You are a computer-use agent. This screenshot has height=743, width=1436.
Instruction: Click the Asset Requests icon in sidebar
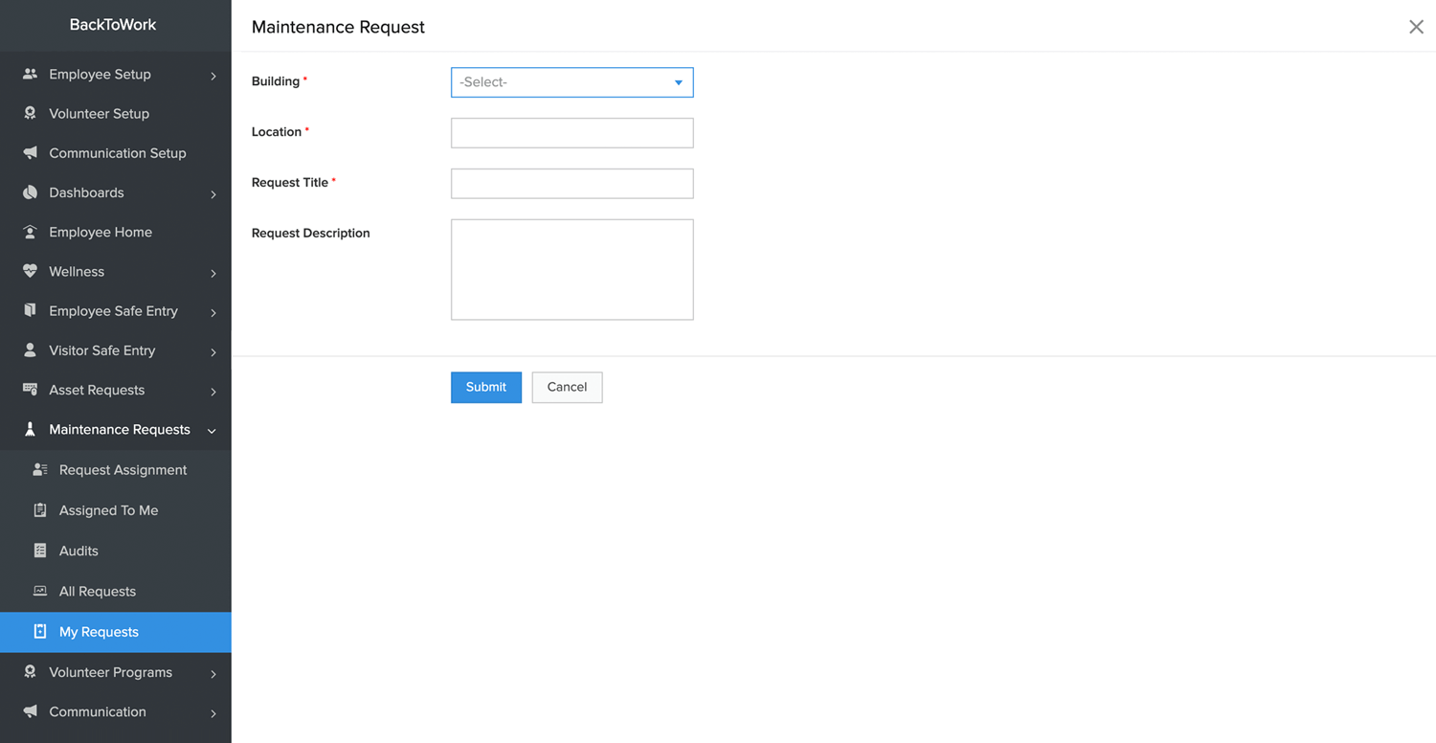pos(30,390)
